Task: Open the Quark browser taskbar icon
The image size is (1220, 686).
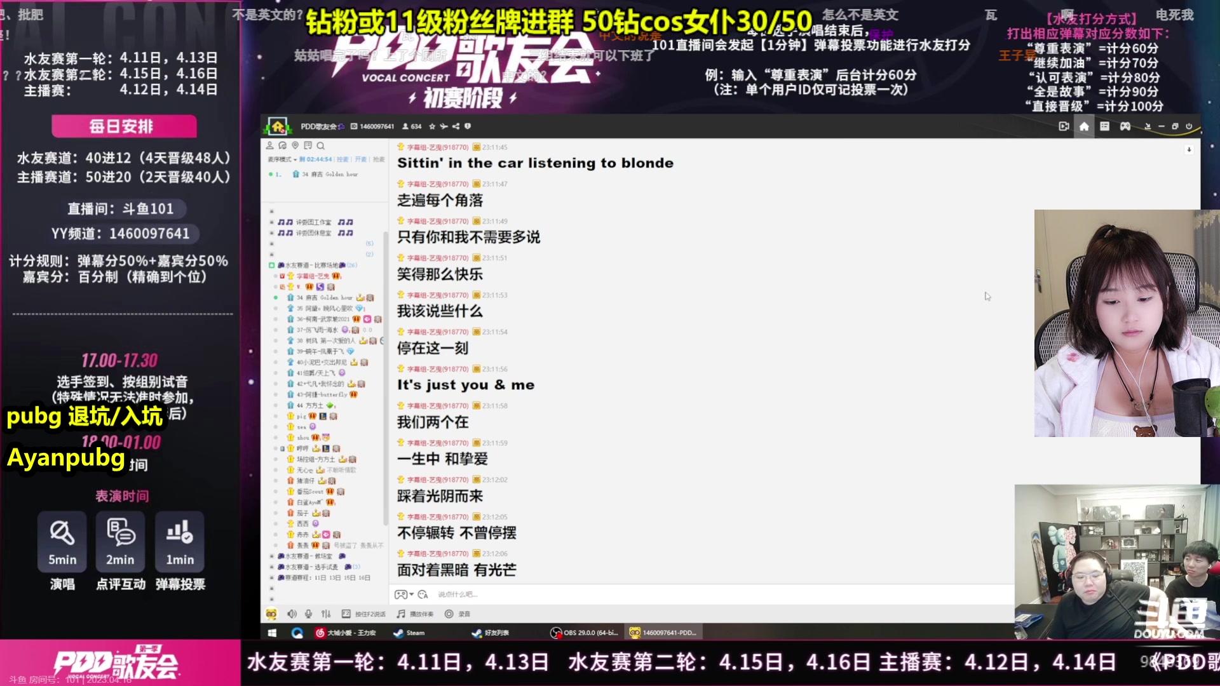Action: (x=297, y=633)
